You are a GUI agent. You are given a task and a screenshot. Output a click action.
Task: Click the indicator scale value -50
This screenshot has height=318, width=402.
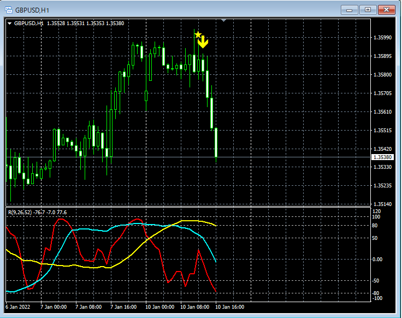point(376,281)
